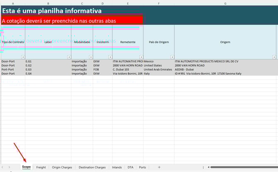Open the Incoterm filter dropdown
Image resolution: width=278 pixels, height=172 pixels.
coord(110,57)
